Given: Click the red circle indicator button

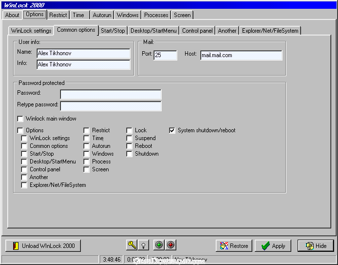Looking at the screenshot, I should point(170,245).
